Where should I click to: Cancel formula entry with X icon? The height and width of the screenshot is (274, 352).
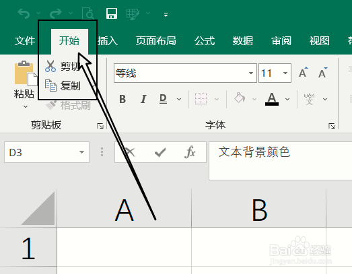pyautogui.click(x=130, y=152)
